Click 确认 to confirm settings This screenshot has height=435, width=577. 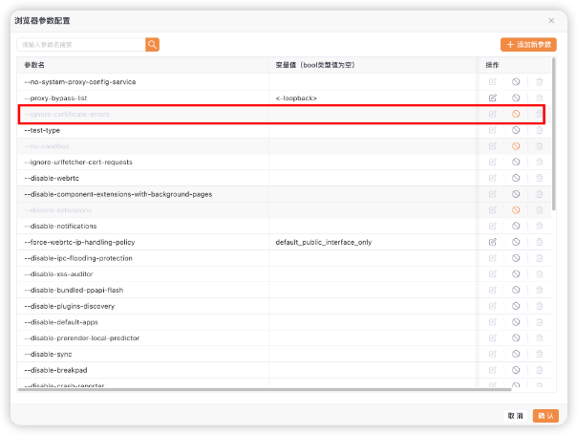pos(545,416)
